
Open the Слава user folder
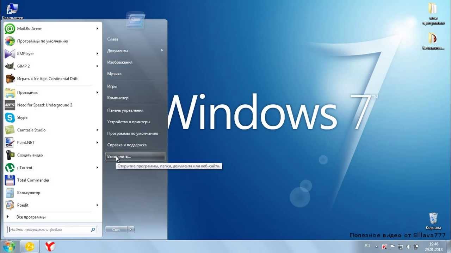(135, 39)
